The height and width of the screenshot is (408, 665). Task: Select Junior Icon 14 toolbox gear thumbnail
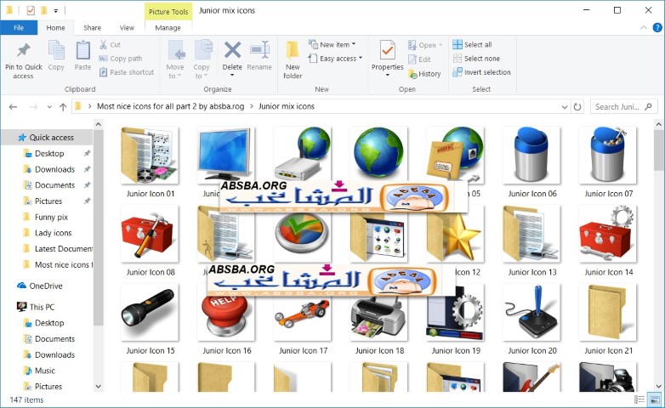coord(608,234)
